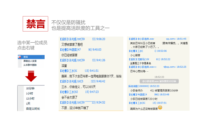Open sender @小荻老师.wav at 18:51:45
Screen dimensions: 205x129
tap(158, 39)
